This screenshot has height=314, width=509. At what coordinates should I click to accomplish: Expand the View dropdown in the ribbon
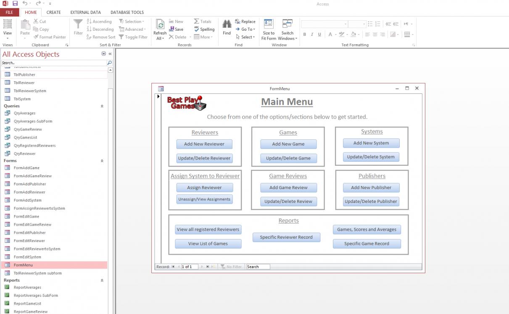coord(8,38)
